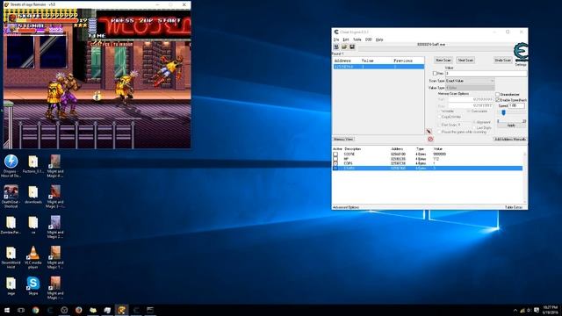Open the D3D menu in Cheat Engine

pos(369,39)
